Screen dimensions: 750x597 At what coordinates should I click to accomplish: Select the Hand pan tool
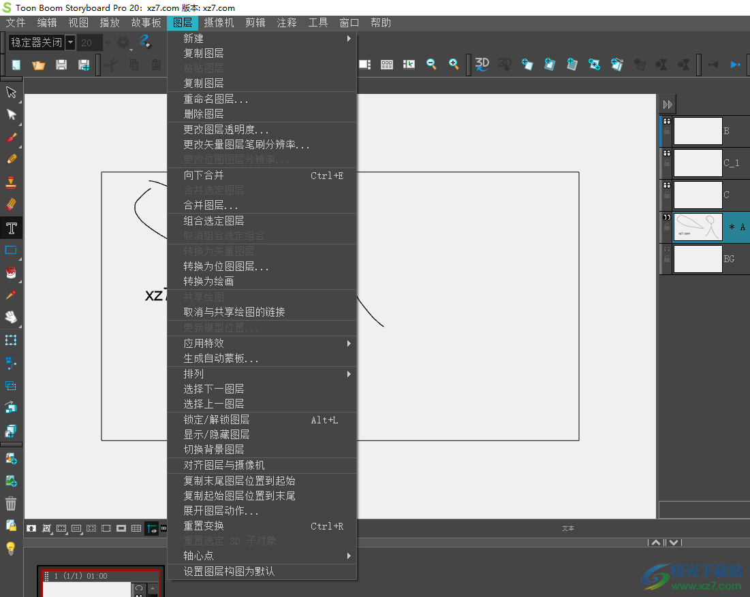12,317
